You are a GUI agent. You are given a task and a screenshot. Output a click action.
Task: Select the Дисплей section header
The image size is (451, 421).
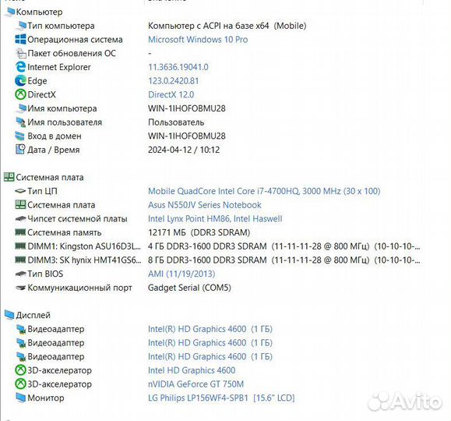(33, 315)
